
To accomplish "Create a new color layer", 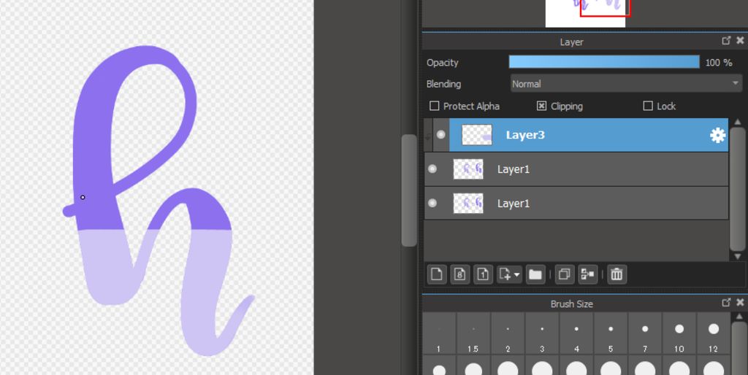I will 437,274.
